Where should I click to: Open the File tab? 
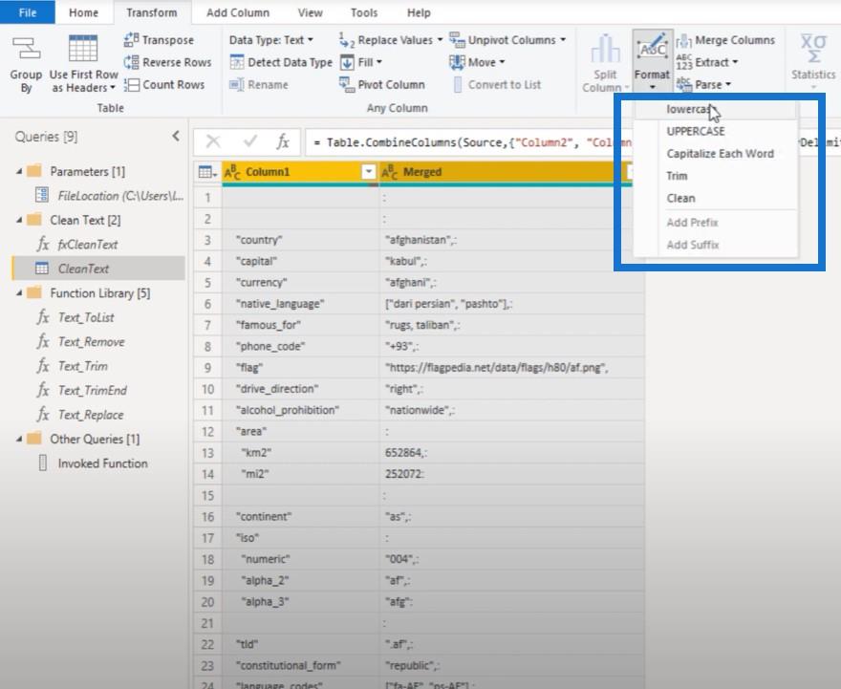pyautogui.click(x=28, y=12)
